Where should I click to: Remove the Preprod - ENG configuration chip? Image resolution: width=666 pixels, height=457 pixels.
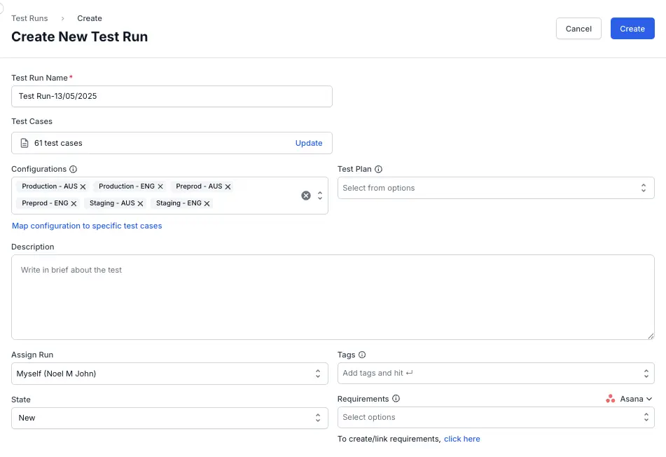pyautogui.click(x=74, y=203)
